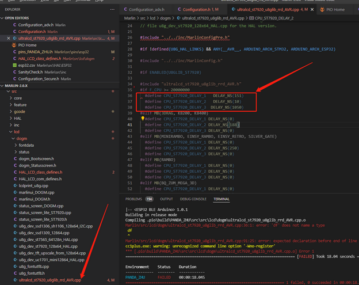
Task: Click the Problems count badge 194
Action: click(149, 199)
